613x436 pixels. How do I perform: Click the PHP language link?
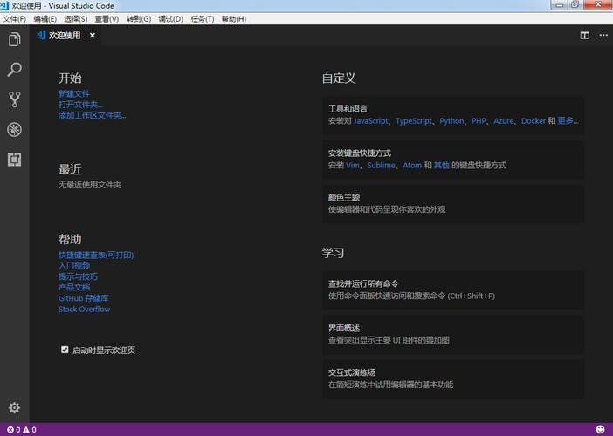479,121
